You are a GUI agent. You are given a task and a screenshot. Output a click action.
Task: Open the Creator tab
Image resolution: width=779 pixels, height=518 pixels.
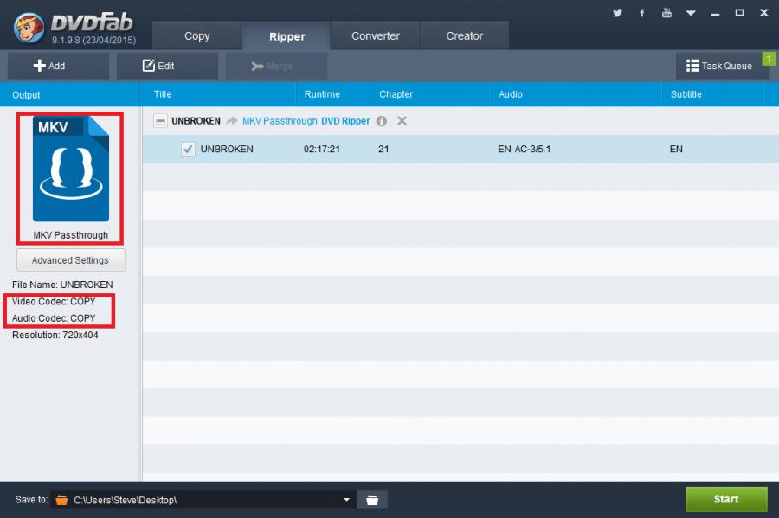465,36
